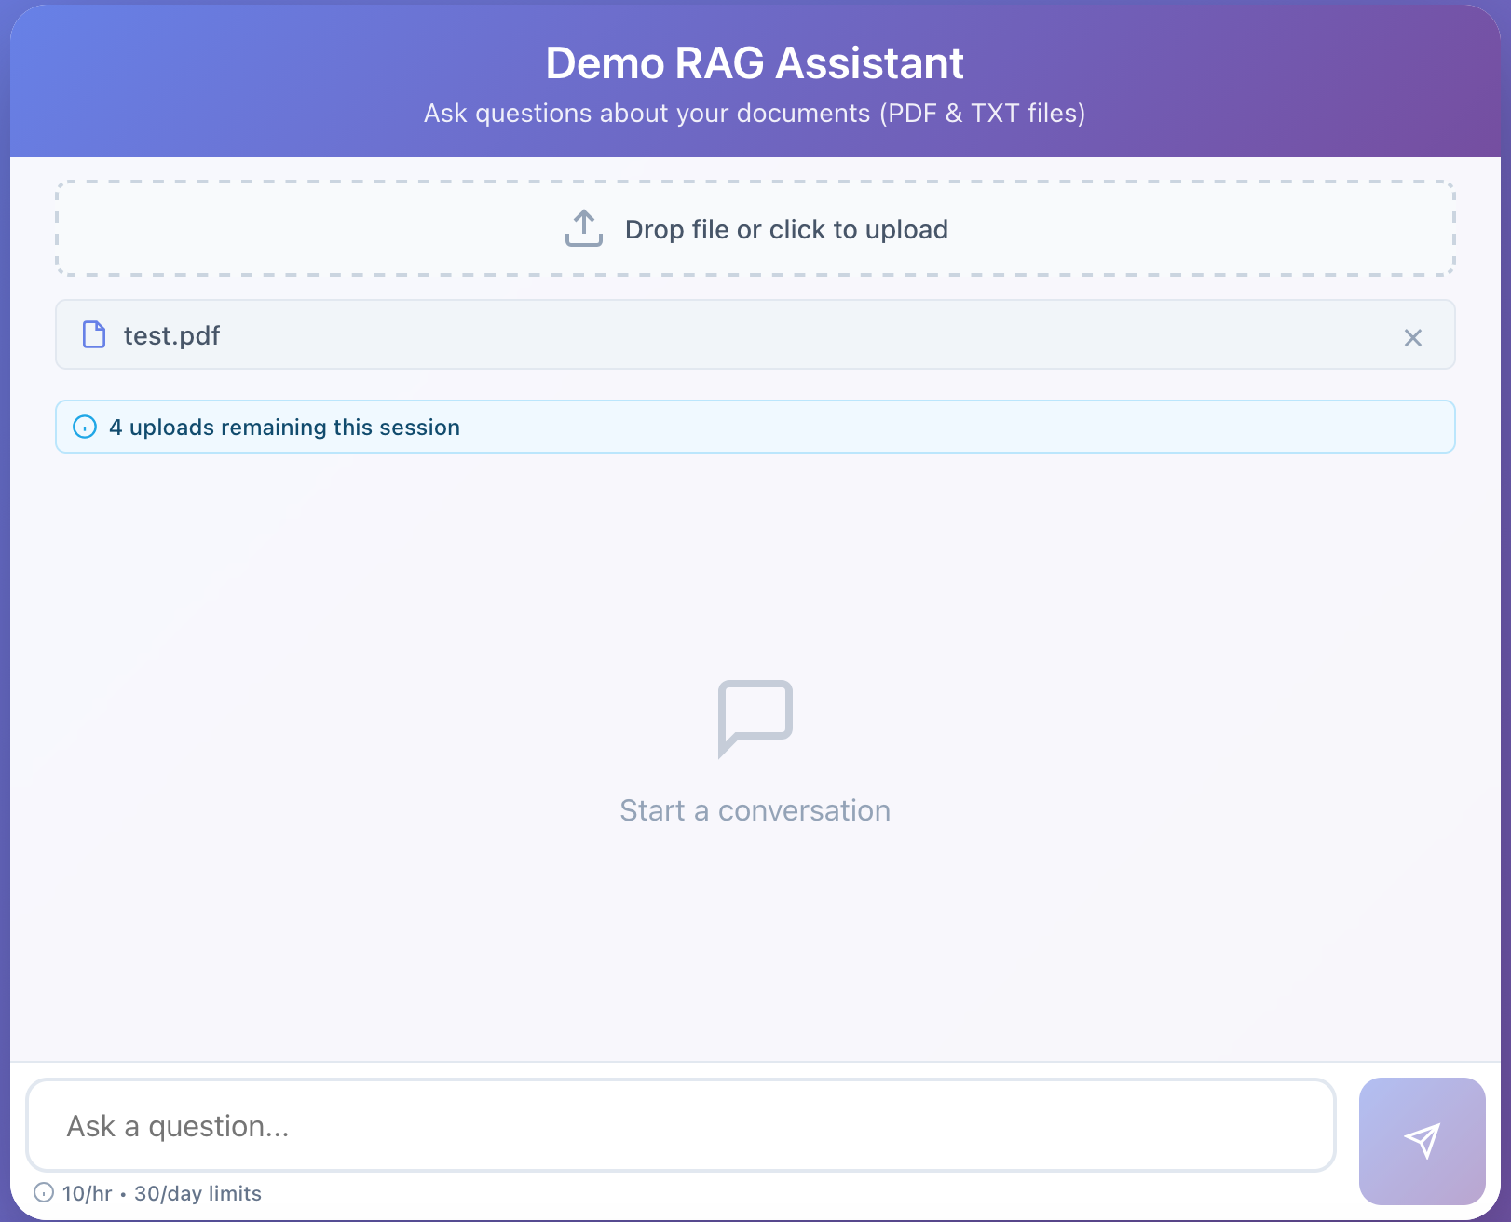The height and width of the screenshot is (1222, 1511).
Task: Remove test.pdf with the X button
Action: coord(1413,337)
